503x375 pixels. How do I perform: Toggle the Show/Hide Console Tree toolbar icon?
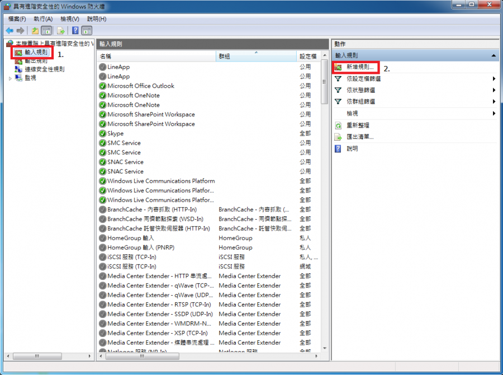(x=47, y=30)
